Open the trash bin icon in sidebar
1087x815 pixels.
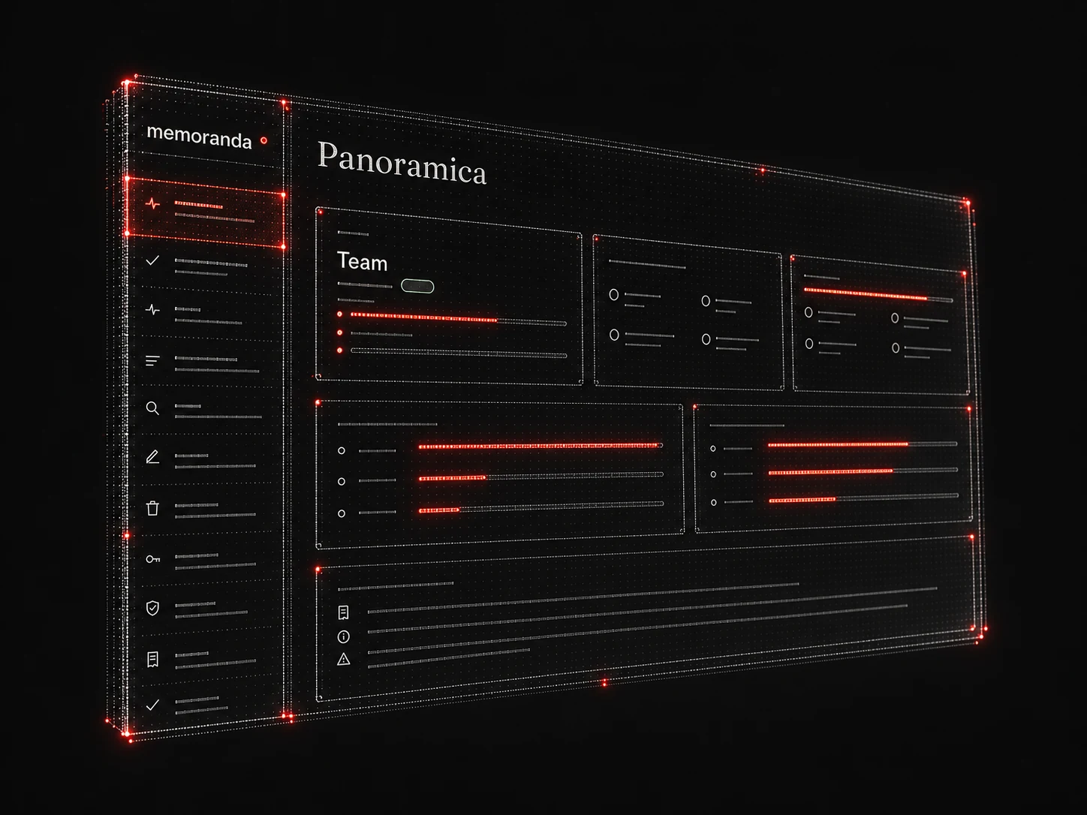(x=152, y=508)
